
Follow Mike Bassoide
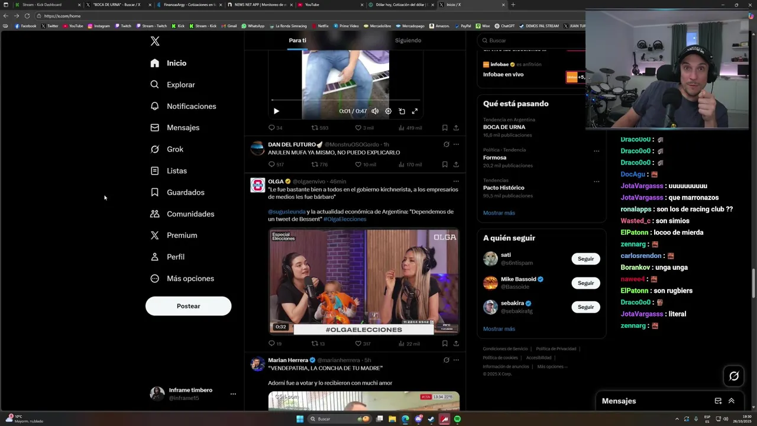coord(585,283)
